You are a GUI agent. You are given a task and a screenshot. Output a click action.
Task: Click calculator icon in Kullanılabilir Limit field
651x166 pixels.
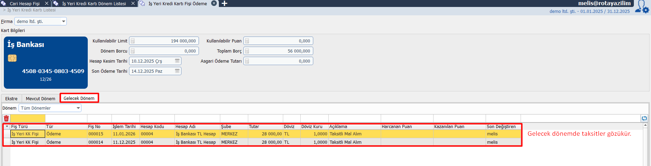tap(133, 41)
